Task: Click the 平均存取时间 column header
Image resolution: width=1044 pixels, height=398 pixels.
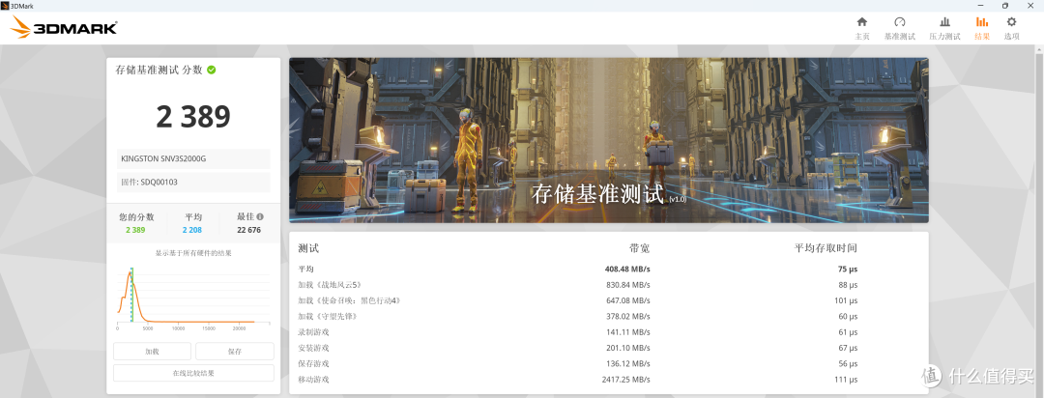Action: point(826,248)
